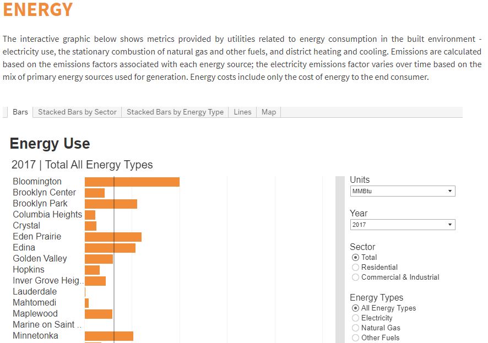Choose the Other Fuels option
The height and width of the screenshot is (343, 488).
(x=355, y=337)
